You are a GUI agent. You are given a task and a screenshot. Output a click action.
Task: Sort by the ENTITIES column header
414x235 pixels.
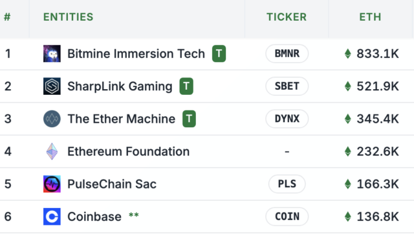coord(69,17)
